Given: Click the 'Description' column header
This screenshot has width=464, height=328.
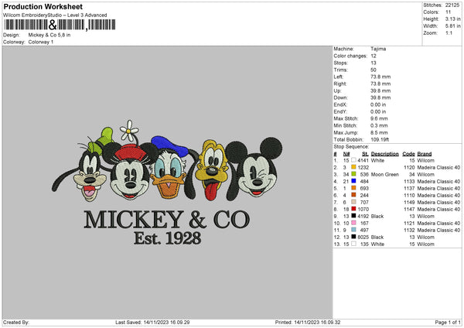Looking at the screenshot, I should (x=384, y=154).
